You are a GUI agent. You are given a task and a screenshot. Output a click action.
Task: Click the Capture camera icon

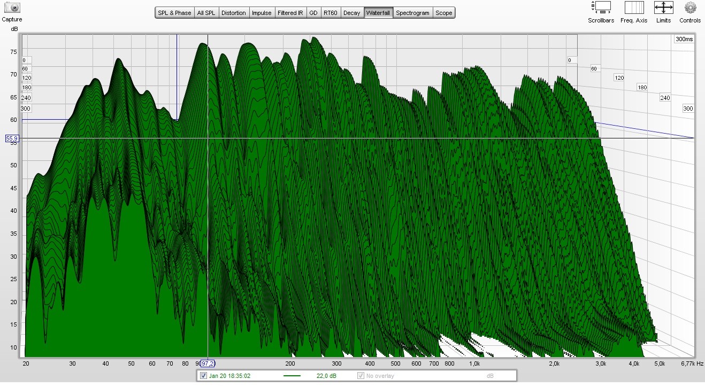click(x=11, y=7)
